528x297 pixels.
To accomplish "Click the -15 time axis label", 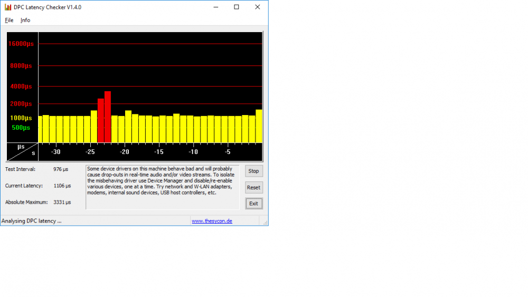I will 158,152.
